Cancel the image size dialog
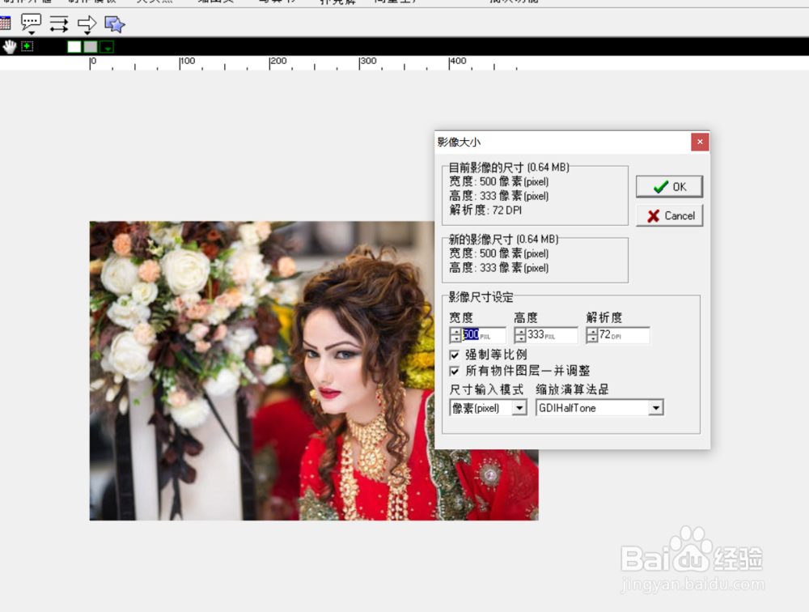 669,215
